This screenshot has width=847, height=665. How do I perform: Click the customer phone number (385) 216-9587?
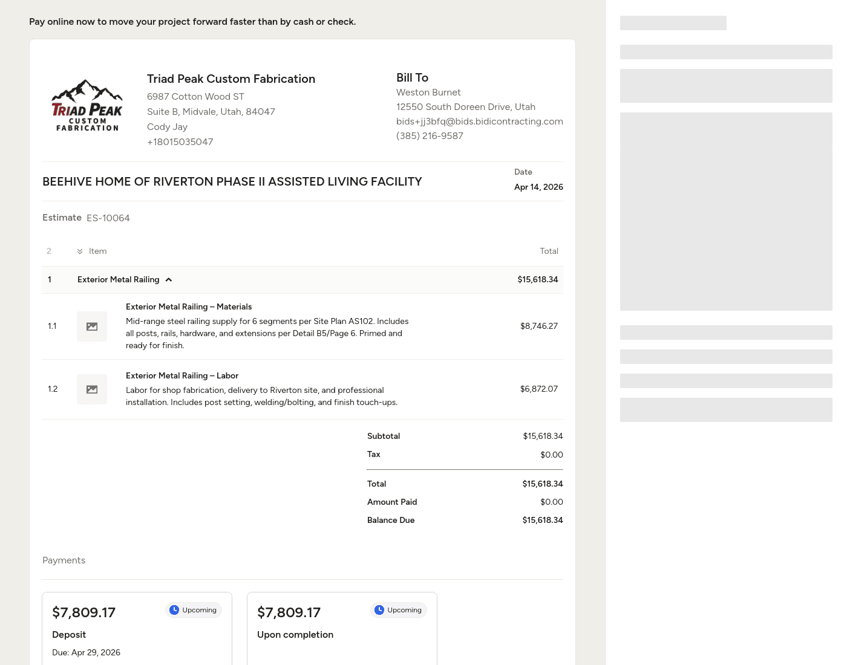[x=430, y=136]
